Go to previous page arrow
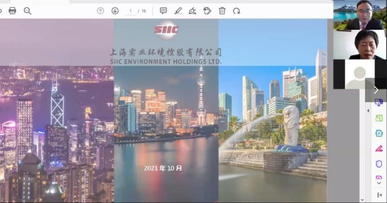The height and width of the screenshot is (203, 387). 100,11
